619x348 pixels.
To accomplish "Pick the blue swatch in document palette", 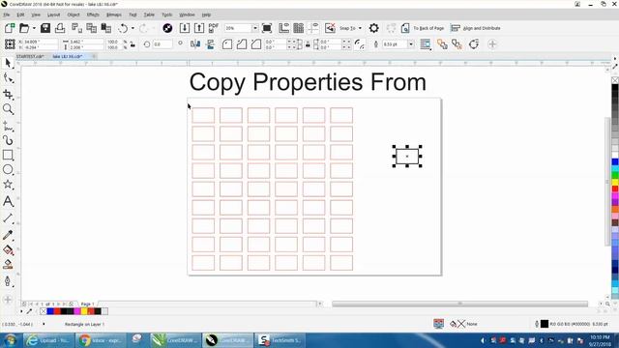I will (50, 311).
